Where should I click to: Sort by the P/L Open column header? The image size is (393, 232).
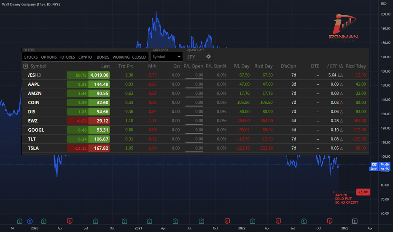[x=193, y=66]
